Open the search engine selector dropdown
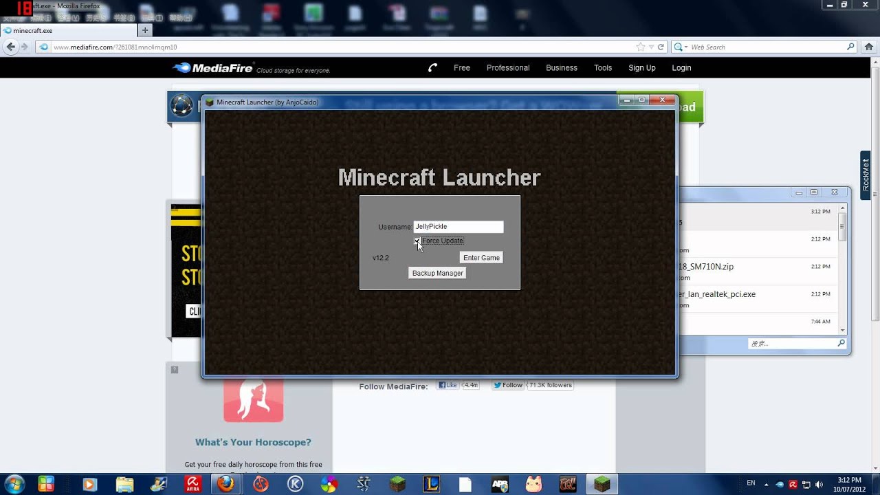The height and width of the screenshot is (495, 880). point(680,47)
